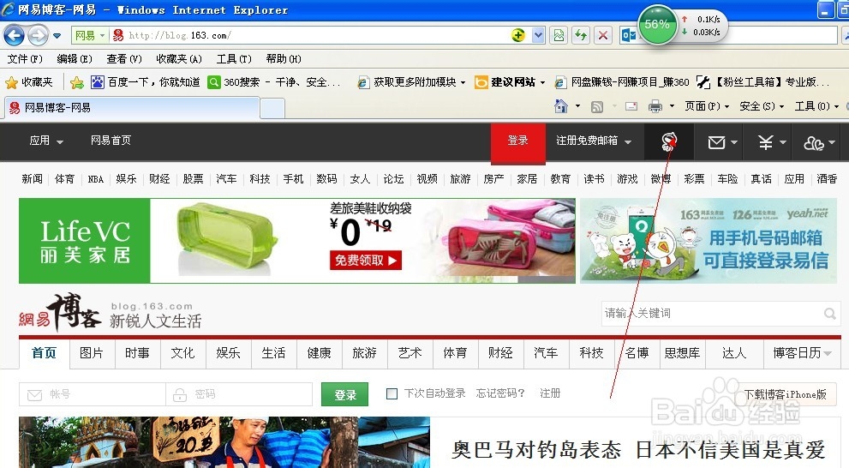This screenshot has width=849, height=468.
Task: Click the 下载博客iPhone版 link
Action: coord(785,394)
